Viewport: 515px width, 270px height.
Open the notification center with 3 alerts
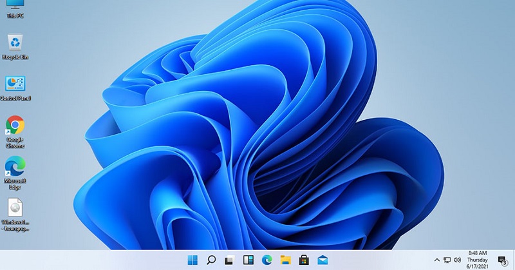pyautogui.click(x=502, y=260)
